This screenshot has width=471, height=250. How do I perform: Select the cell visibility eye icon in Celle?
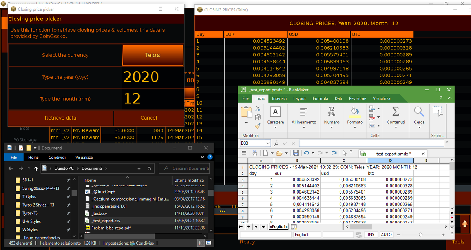pos(372,126)
